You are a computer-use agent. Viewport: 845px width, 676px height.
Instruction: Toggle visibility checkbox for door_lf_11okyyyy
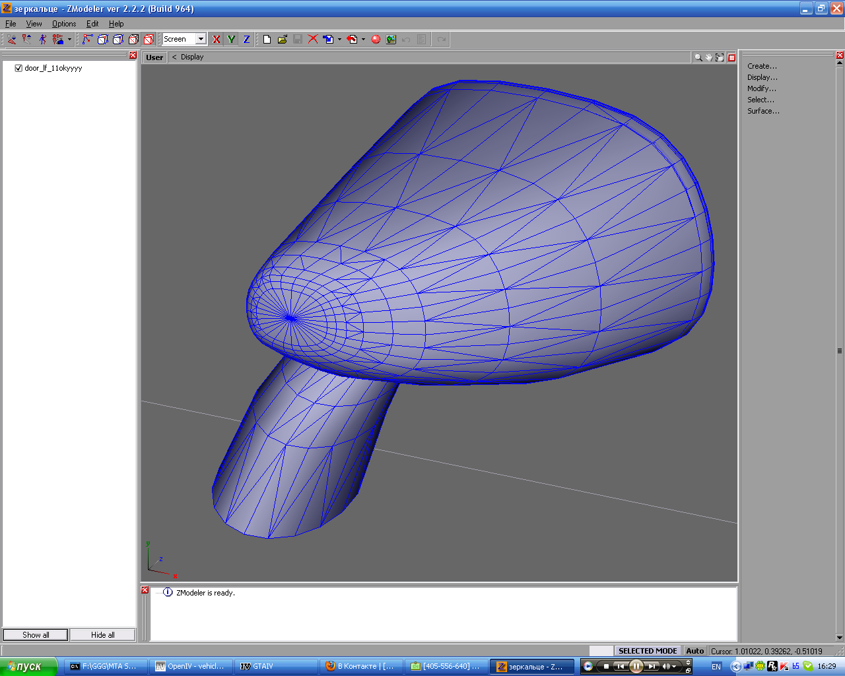click(x=18, y=68)
